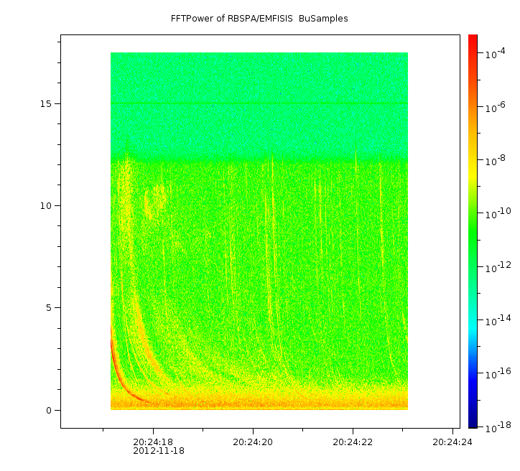Click the red top of the colorbar
520x471 pixels.
[473, 42]
